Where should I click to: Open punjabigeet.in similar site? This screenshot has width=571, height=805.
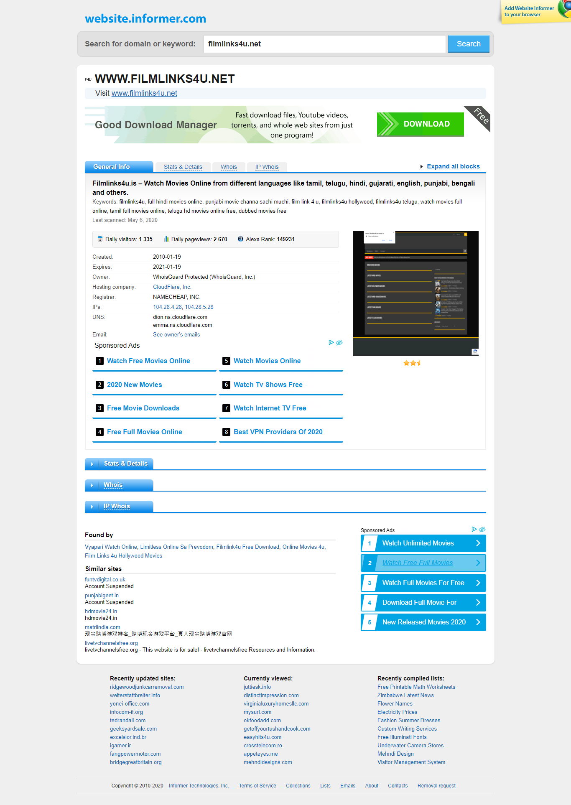[102, 596]
